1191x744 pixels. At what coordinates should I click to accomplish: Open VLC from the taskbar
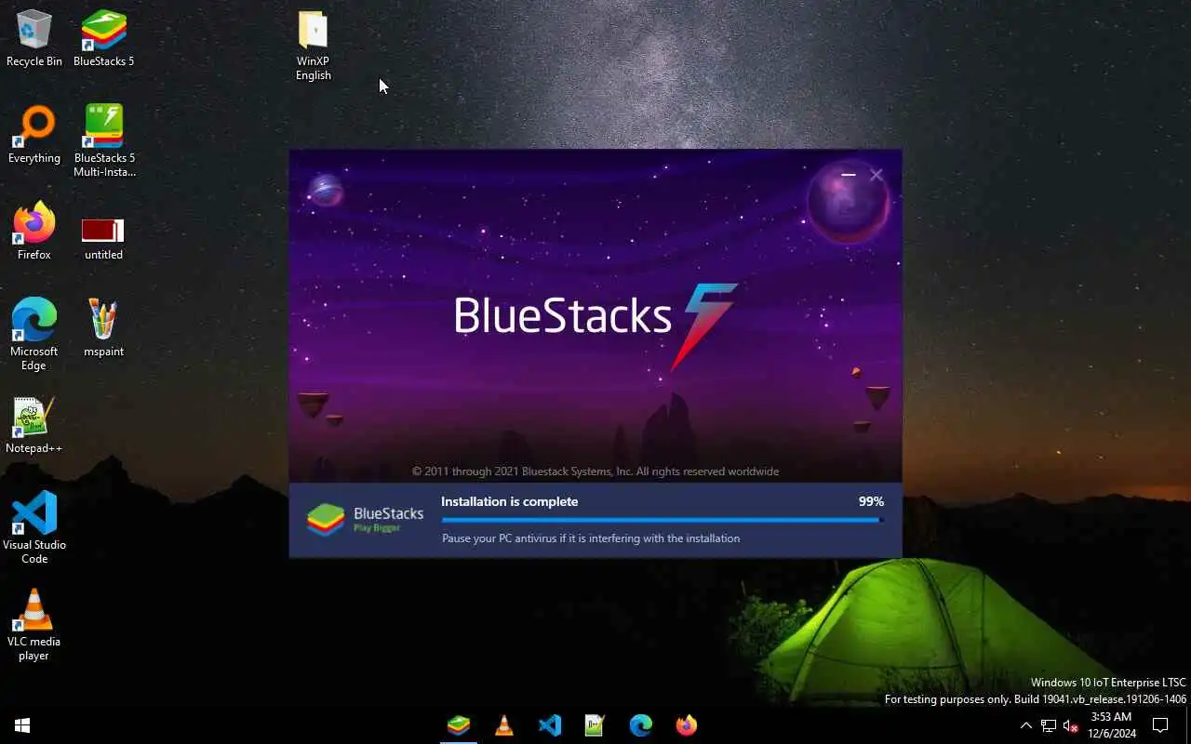tap(504, 725)
